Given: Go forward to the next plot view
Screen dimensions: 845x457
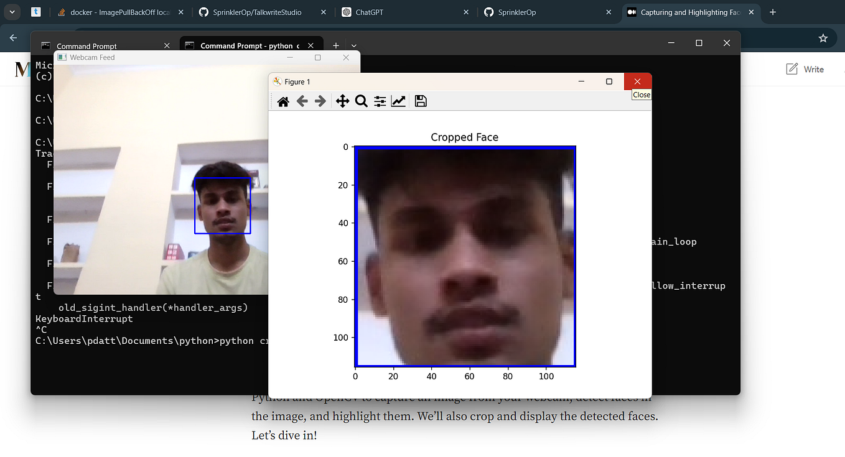Looking at the screenshot, I should coord(322,101).
